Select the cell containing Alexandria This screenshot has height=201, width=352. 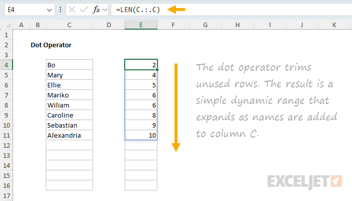point(69,135)
